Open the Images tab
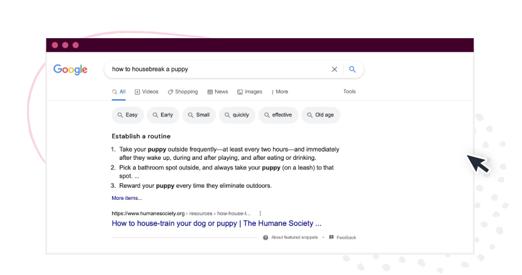Image resolution: width=522 pixels, height=275 pixels. tap(250, 92)
